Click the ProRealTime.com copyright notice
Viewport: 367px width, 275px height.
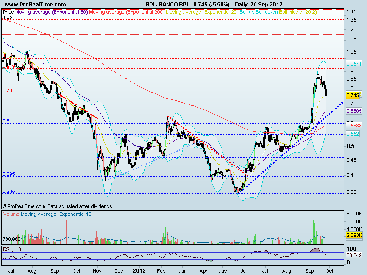tap(57, 206)
